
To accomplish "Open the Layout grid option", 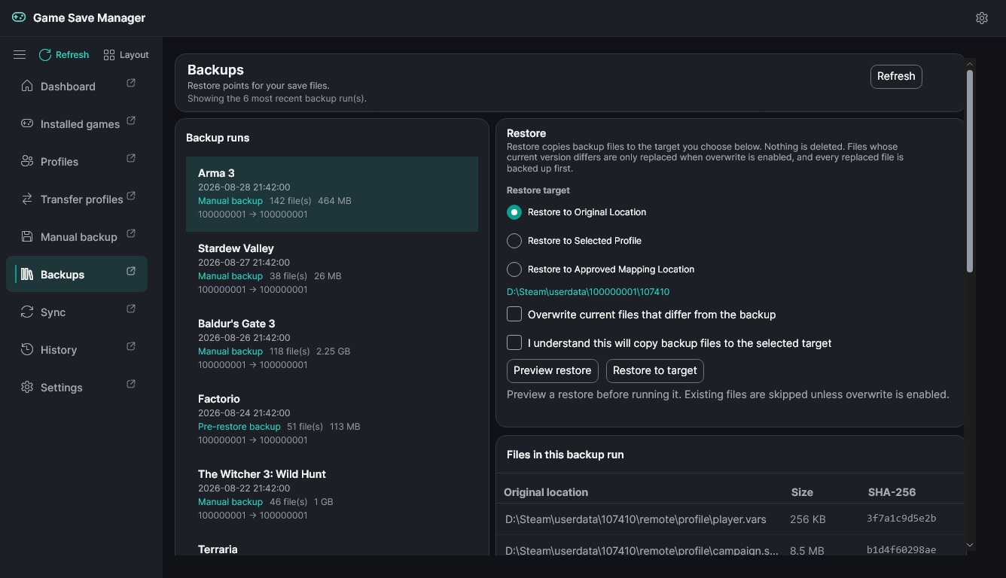I will point(127,55).
